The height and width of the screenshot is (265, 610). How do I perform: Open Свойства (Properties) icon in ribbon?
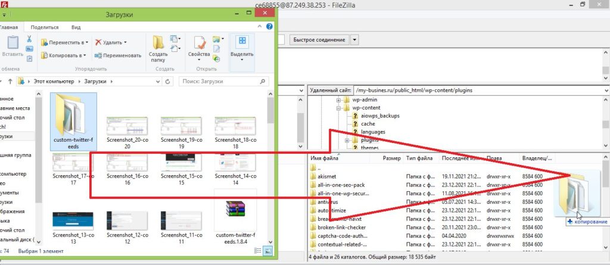pos(198,43)
